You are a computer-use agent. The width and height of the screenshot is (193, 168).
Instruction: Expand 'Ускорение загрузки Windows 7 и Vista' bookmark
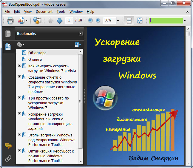coord(19,113)
